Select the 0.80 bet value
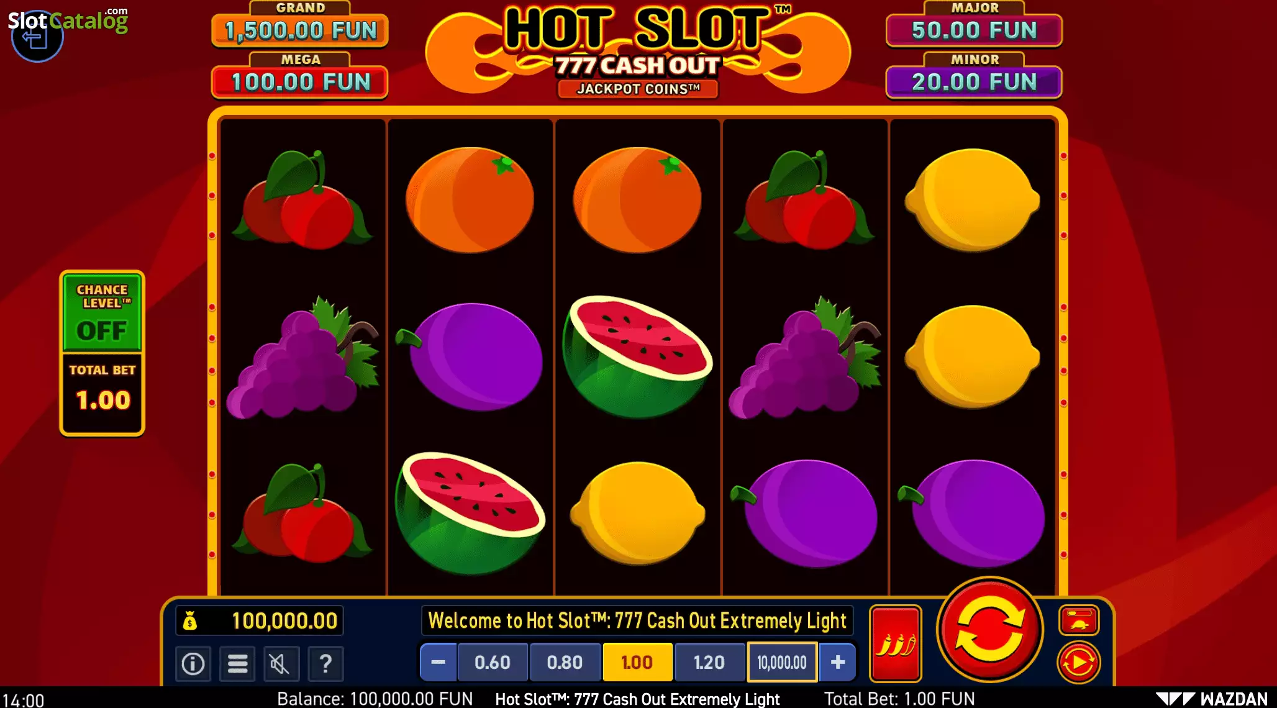The width and height of the screenshot is (1277, 708). 565,663
